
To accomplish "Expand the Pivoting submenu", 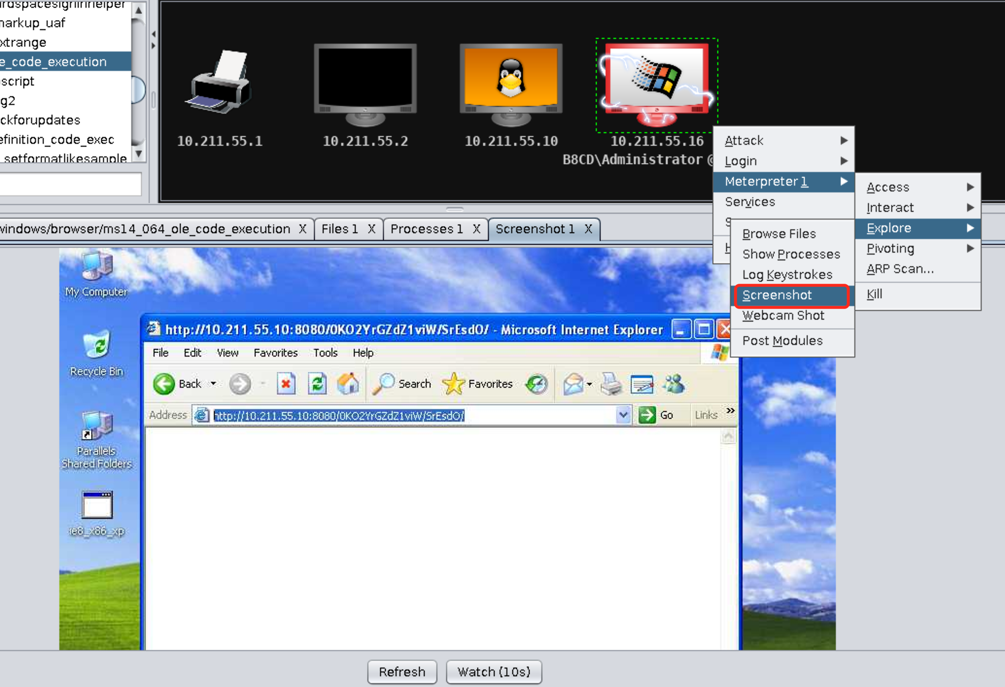I will [x=918, y=248].
